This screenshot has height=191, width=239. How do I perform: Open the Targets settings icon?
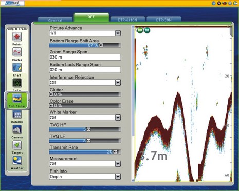pyautogui.click(x=17, y=145)
